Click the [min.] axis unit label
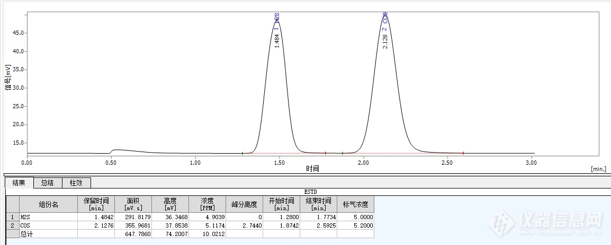This screenshot has width=611, height=245. pyautogui.click(x=598, y=169)
